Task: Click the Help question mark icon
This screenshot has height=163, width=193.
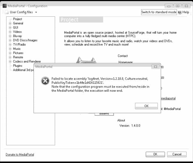Action: [180, 12]
